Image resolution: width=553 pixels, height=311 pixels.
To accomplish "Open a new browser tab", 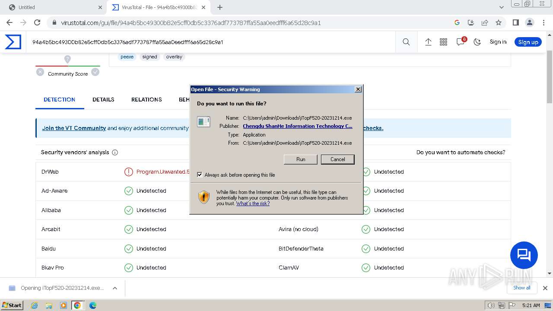I will (219, 7).
